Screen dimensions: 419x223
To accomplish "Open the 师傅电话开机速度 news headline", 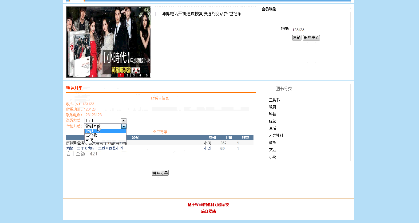I will [203, 14].
